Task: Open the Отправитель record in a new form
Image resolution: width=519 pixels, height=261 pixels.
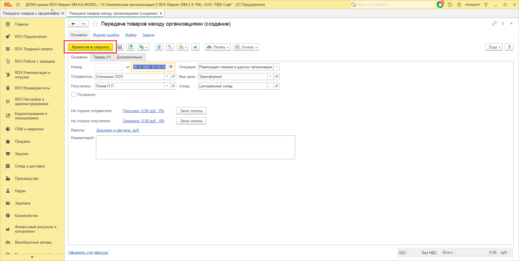Action: tap(173, 76)
